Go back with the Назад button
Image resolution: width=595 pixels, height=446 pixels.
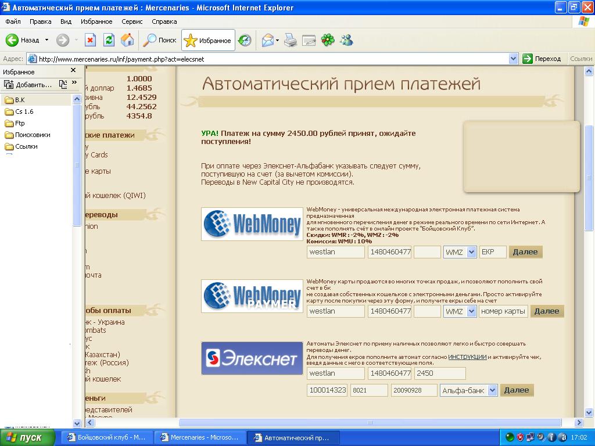23,40
